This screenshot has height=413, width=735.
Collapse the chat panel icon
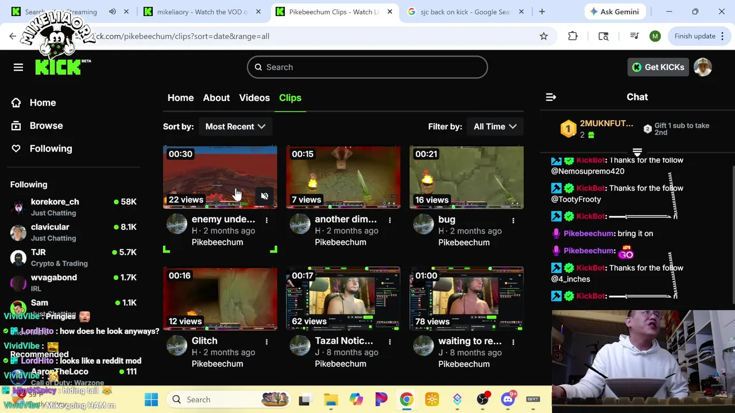(551, 97)
